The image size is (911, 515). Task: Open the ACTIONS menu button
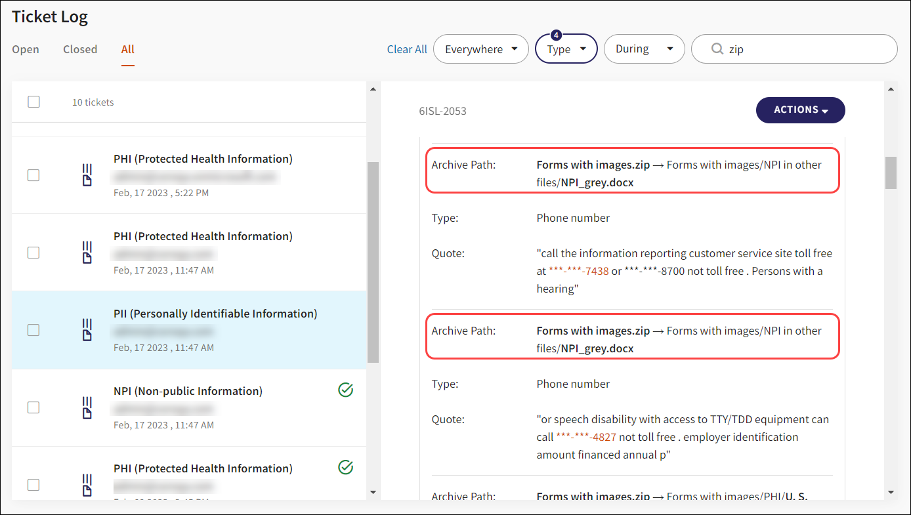(800, 110)
